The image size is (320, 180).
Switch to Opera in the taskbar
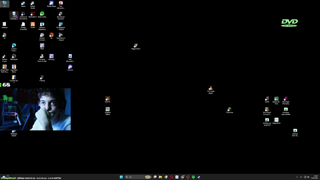171,177
